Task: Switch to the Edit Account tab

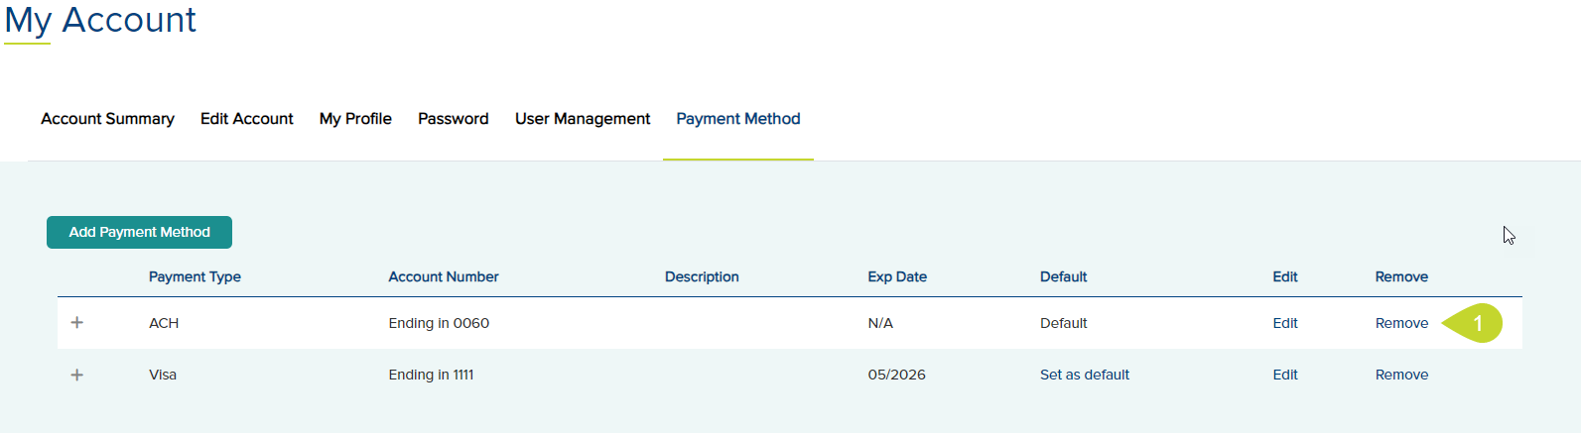Action: (x=247, y=119)
